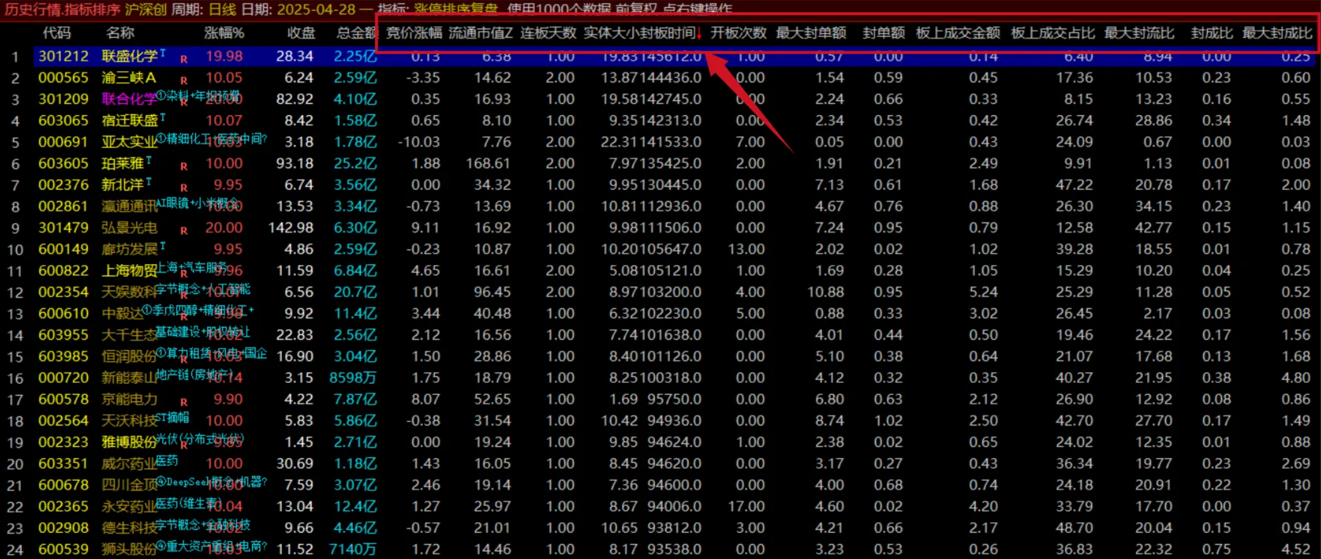Click the R marker beside 联盛化学
Viewport: 1321px width, 559px height.
coord(183,59)
